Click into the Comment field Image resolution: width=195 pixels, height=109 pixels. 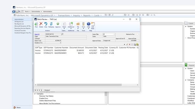tap(66, 38)
